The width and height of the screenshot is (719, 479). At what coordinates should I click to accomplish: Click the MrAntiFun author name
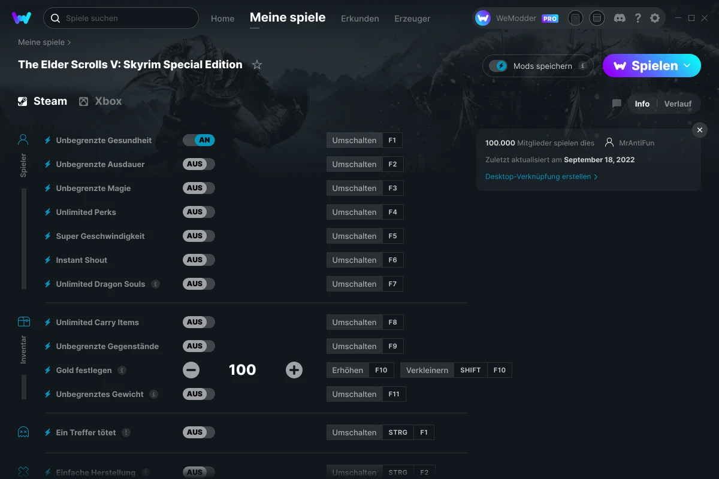tap(636, 143)
